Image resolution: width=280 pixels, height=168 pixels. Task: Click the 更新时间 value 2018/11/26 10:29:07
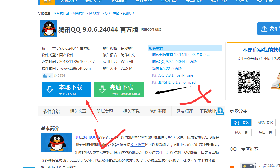[77, 62]
